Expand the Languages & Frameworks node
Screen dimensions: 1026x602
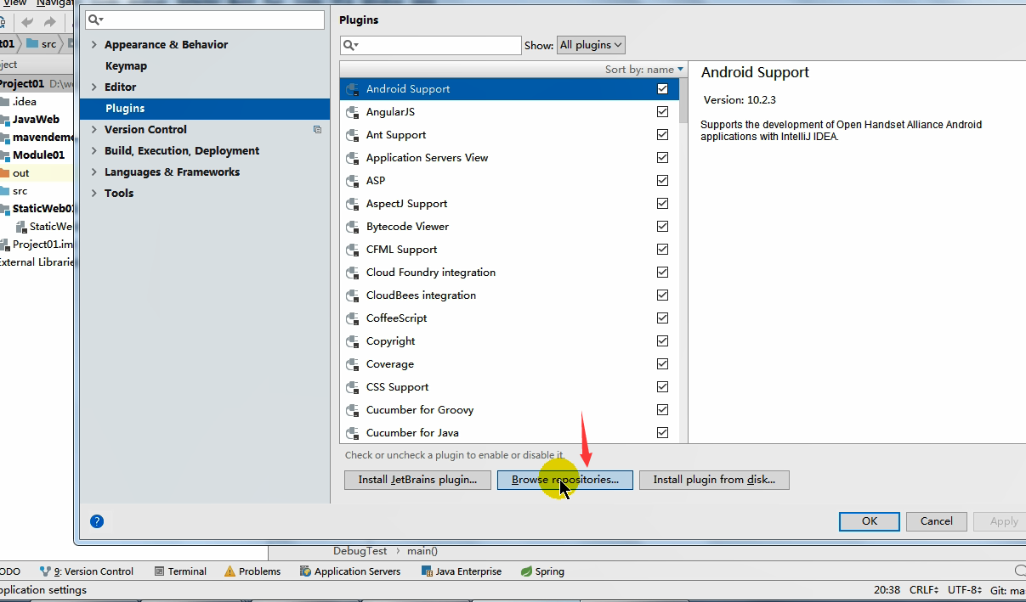(x=94, y=172)
